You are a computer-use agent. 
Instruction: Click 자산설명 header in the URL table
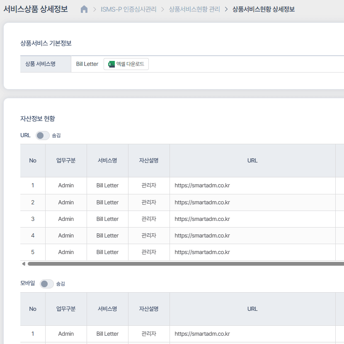click(x=149, y=161)
